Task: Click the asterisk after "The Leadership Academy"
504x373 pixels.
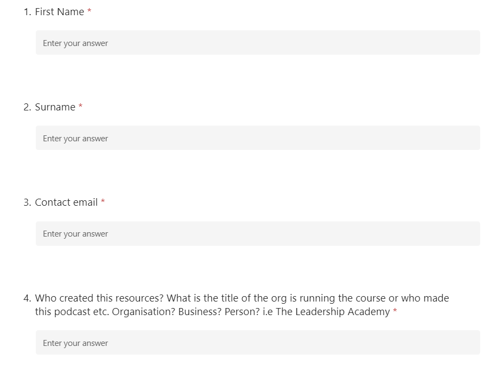Action: (395, 310)
